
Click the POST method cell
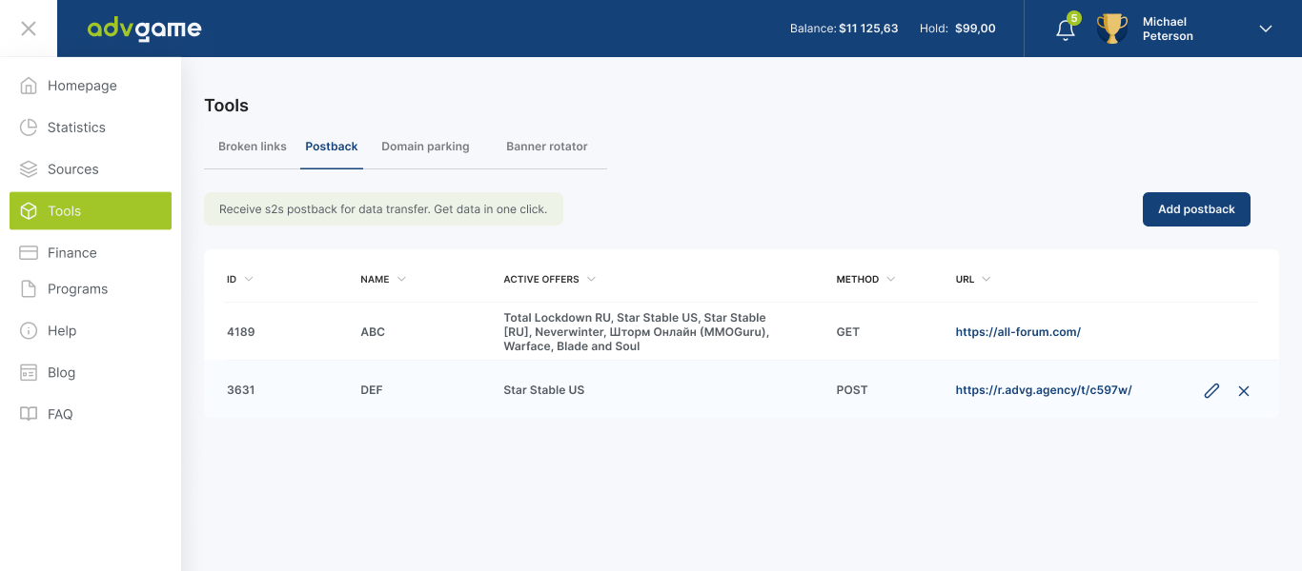(852, 390)
